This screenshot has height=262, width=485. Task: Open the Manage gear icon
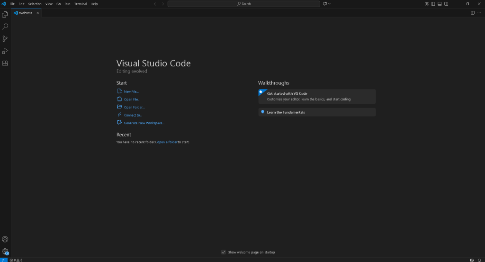tap(5, 252)
